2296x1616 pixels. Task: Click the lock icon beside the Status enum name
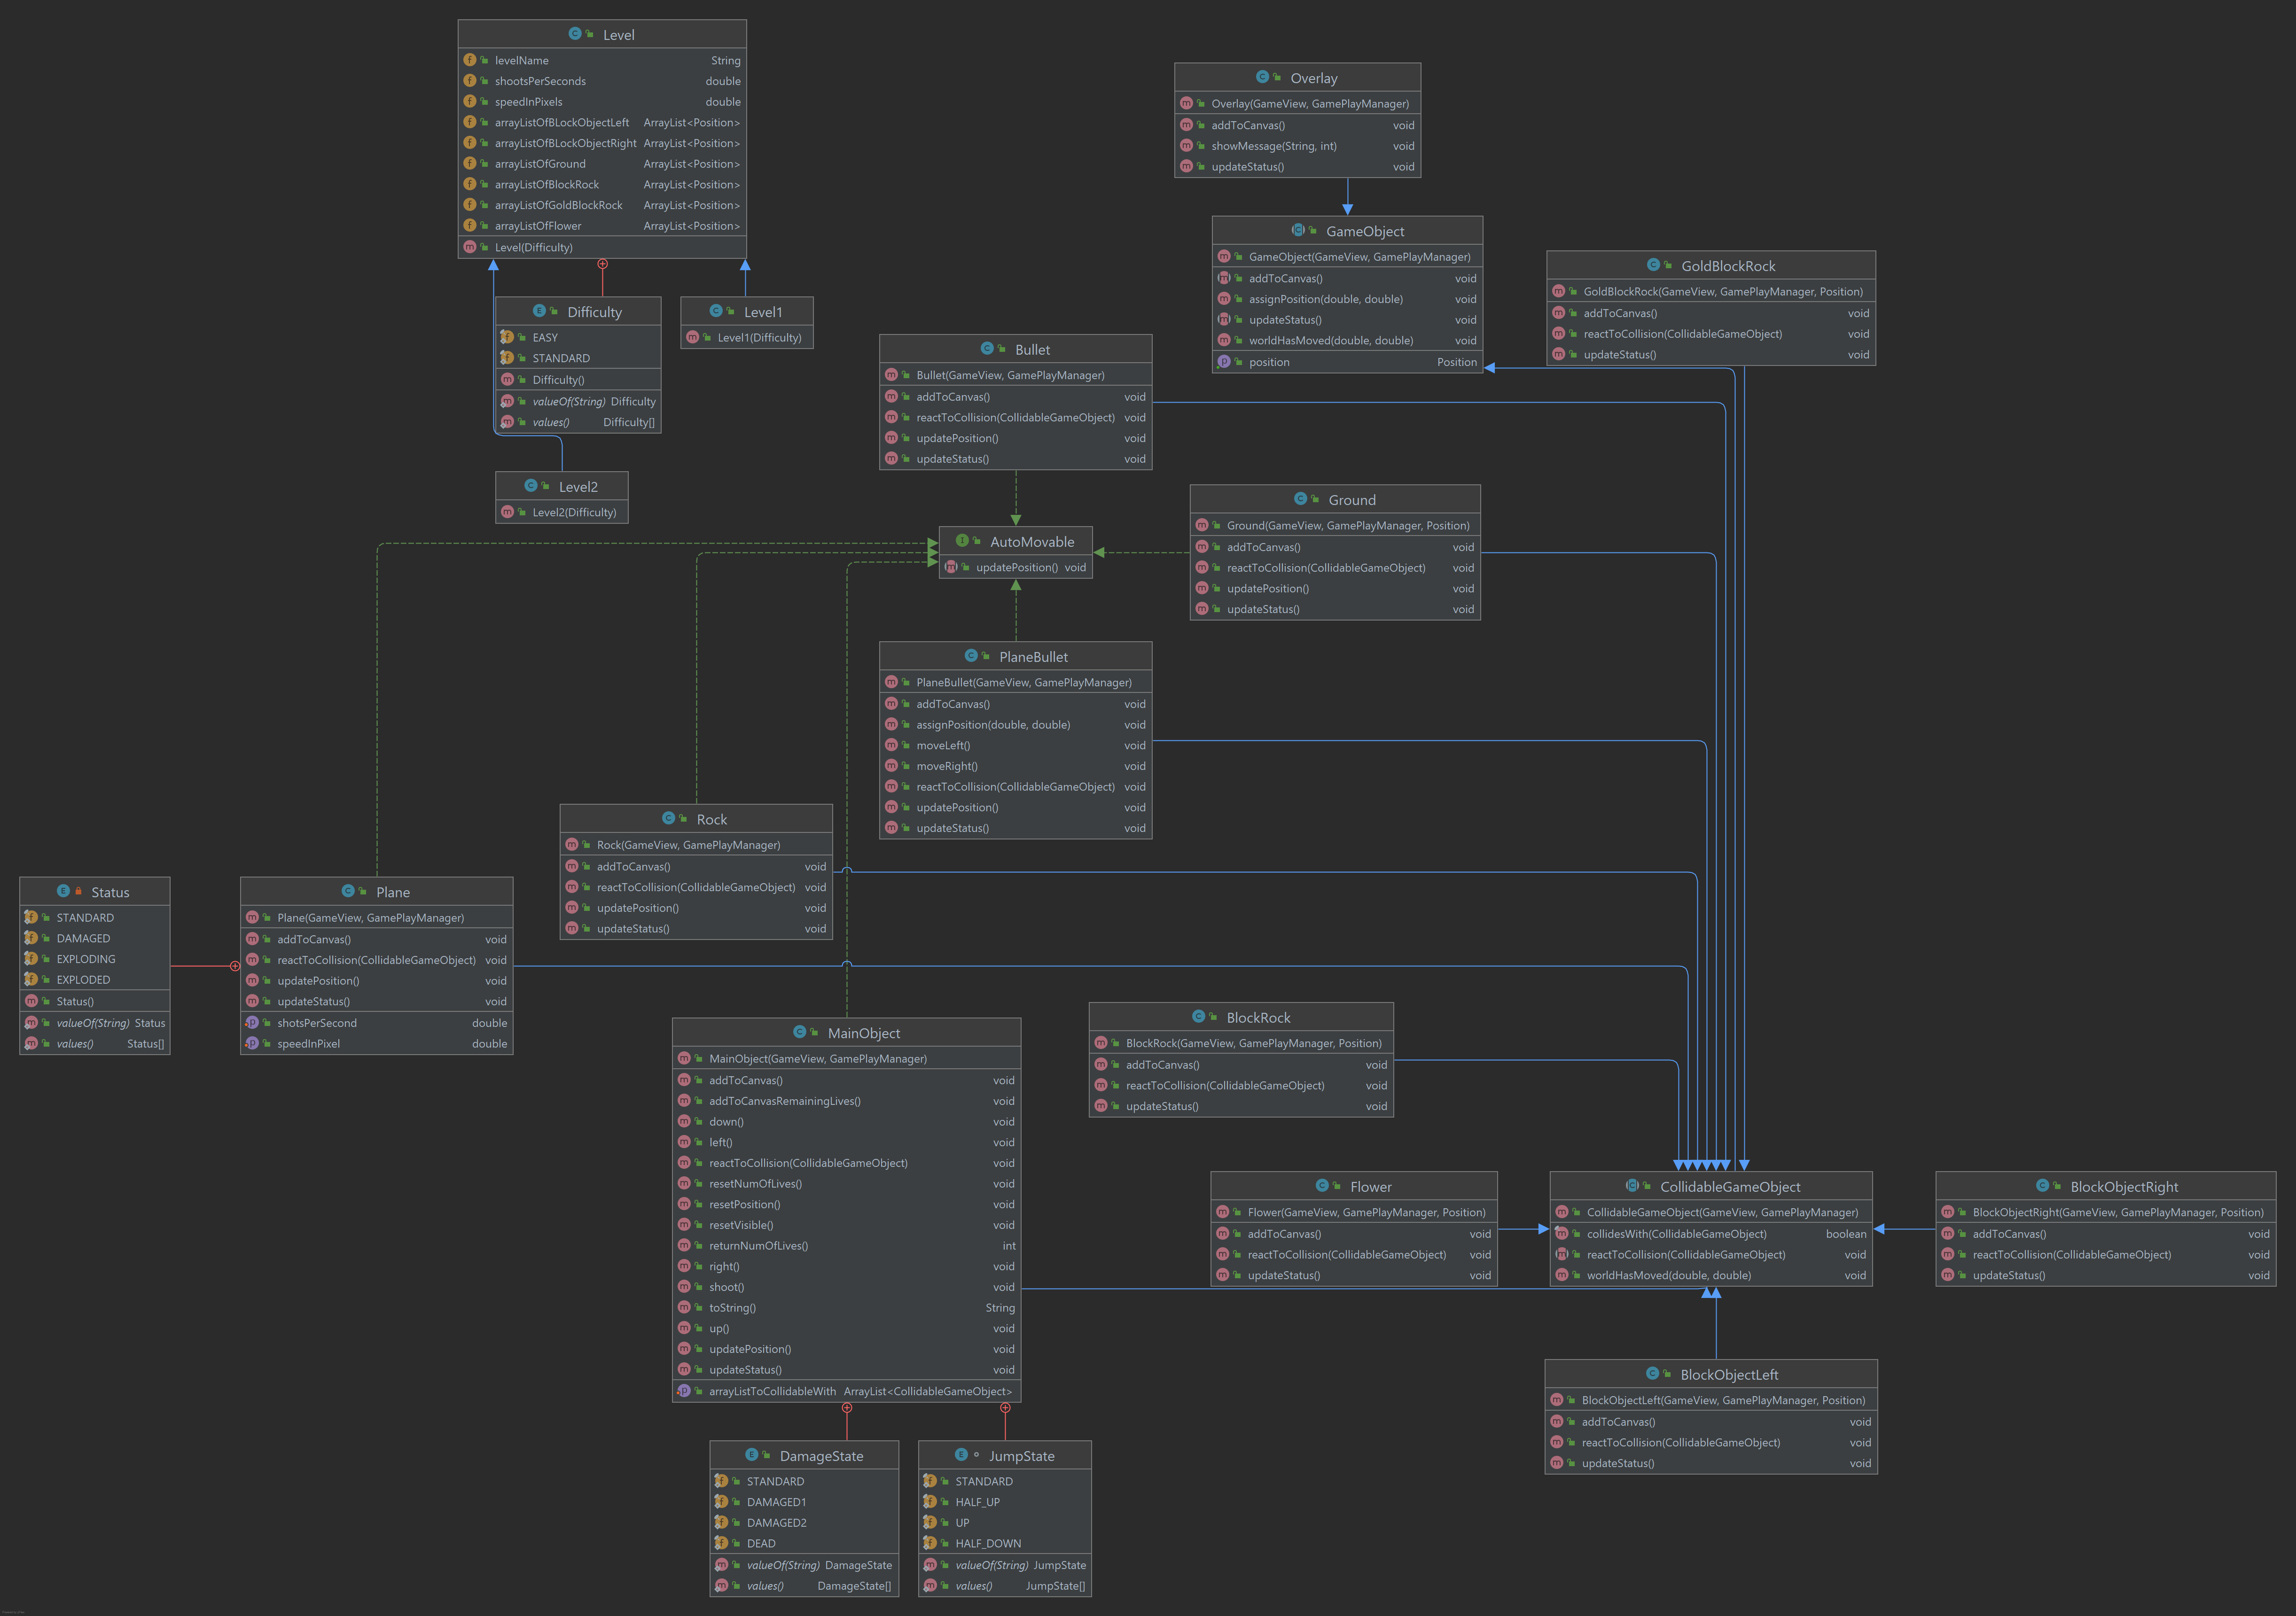[x=79, y=891]
